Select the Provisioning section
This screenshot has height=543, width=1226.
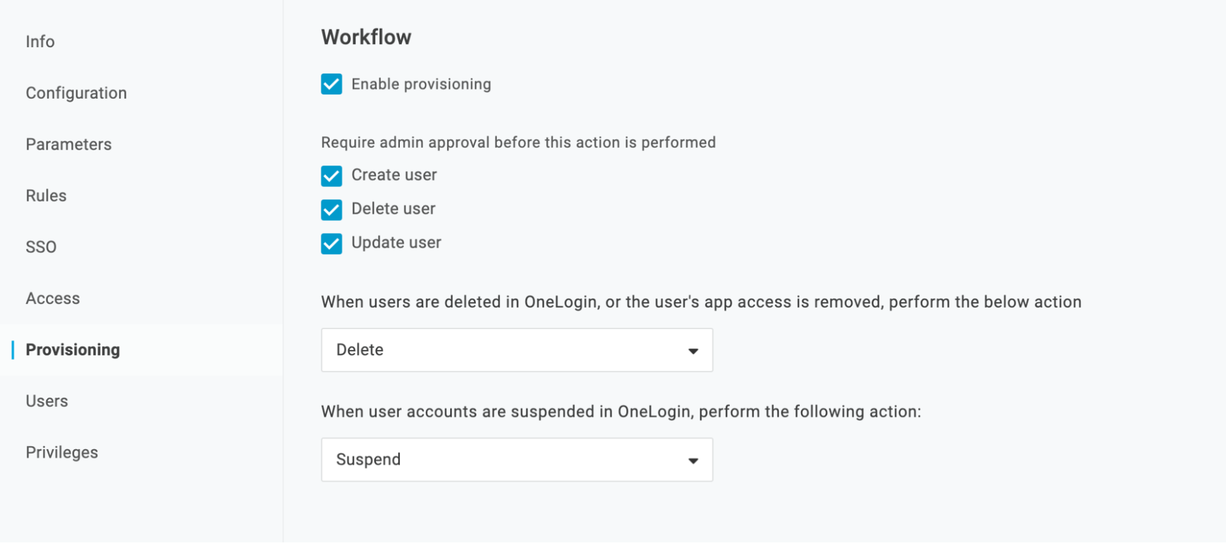point(72,349)
